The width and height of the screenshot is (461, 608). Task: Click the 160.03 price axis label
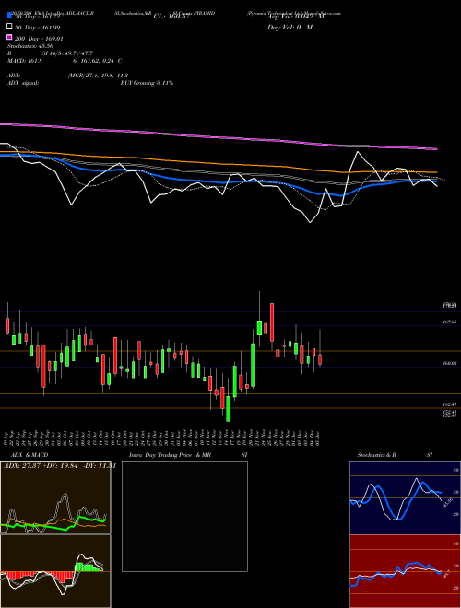pyautogui.click(x=450, y=363)
